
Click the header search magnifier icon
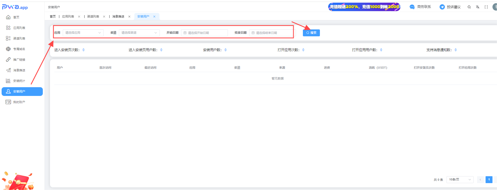469,7
